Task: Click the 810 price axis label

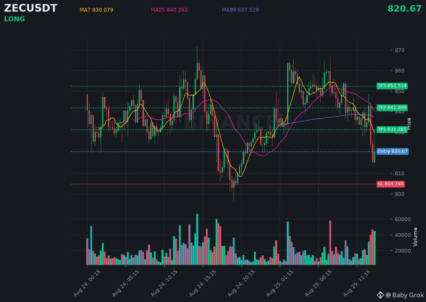Action: coord(400,174)
